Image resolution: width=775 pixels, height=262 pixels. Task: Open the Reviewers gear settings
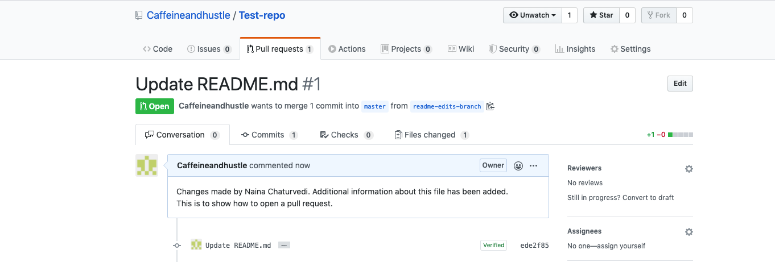point(689,169)
